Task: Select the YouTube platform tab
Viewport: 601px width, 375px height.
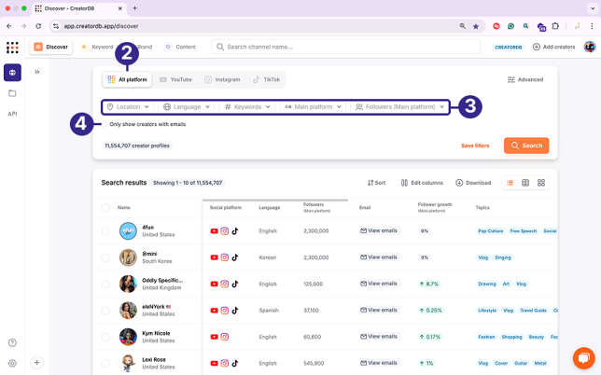Action: (176, 79)
